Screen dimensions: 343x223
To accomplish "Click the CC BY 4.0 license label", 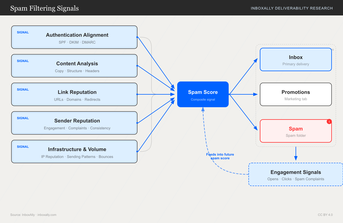I will (325, 215).
